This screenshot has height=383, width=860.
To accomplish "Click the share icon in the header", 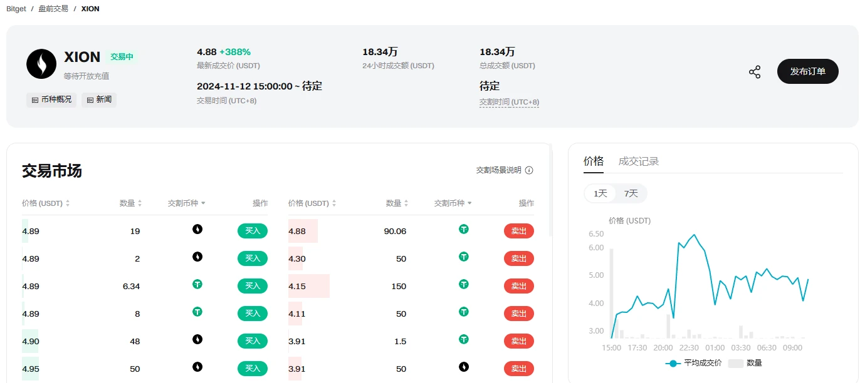I will coord(755,71).
